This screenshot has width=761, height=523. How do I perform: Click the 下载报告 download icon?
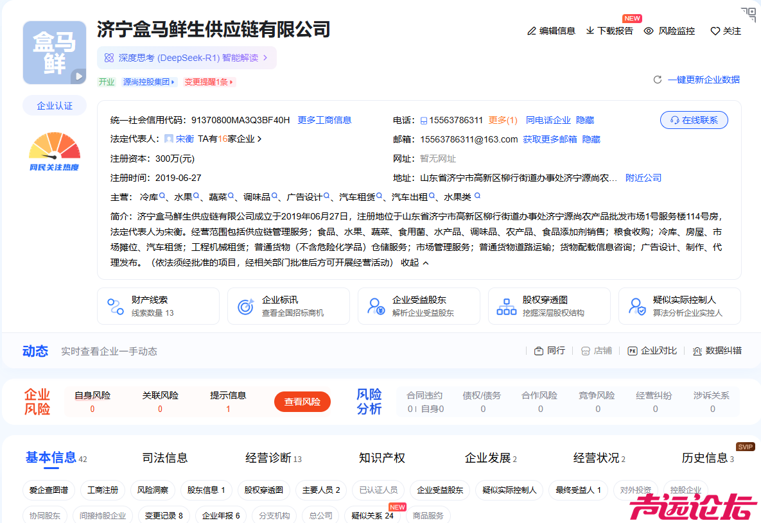click(590, 31)
